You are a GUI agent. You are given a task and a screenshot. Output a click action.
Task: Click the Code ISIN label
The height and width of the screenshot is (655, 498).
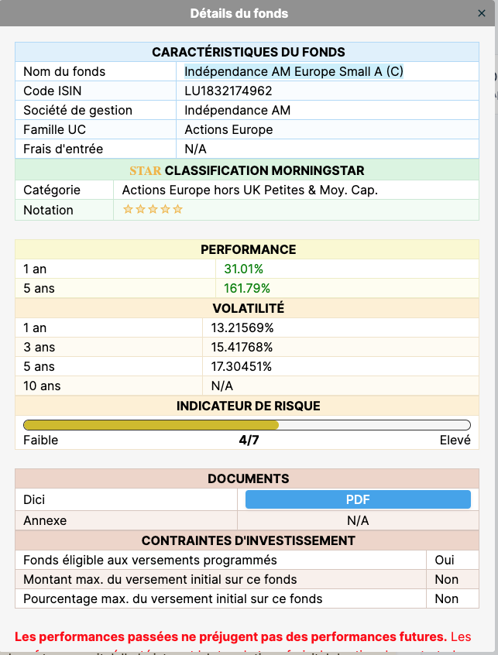tap(52, 91)
